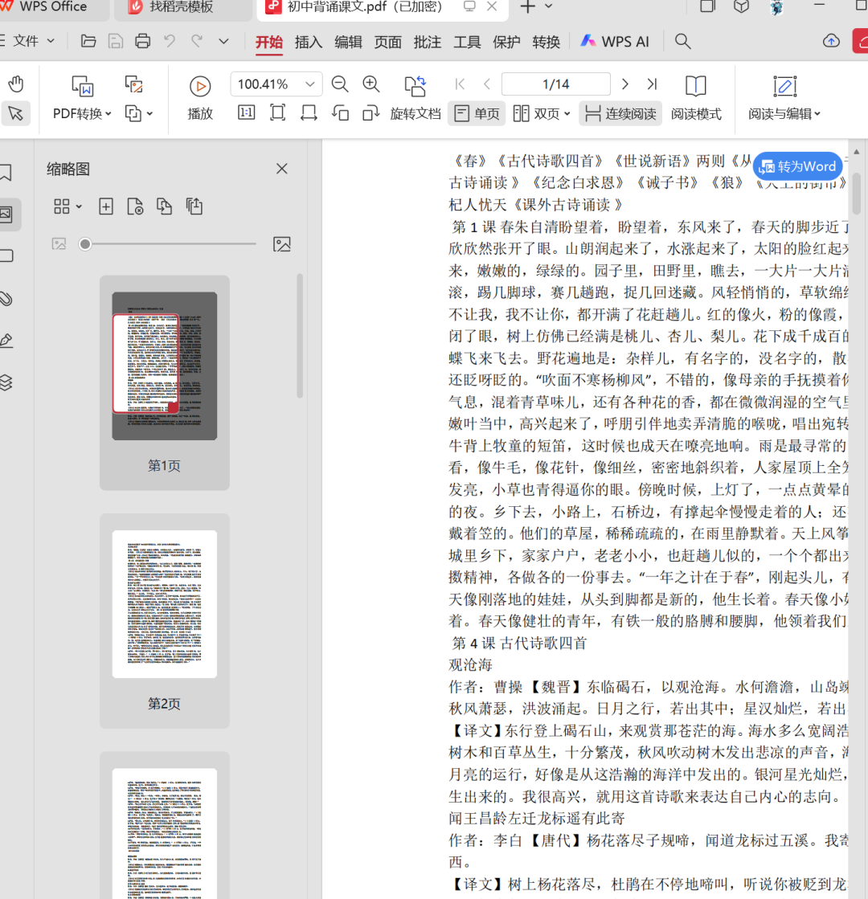Open the attachments paperclip sidebar icon
Screen dimensions: 868x899
pos(6,298)
